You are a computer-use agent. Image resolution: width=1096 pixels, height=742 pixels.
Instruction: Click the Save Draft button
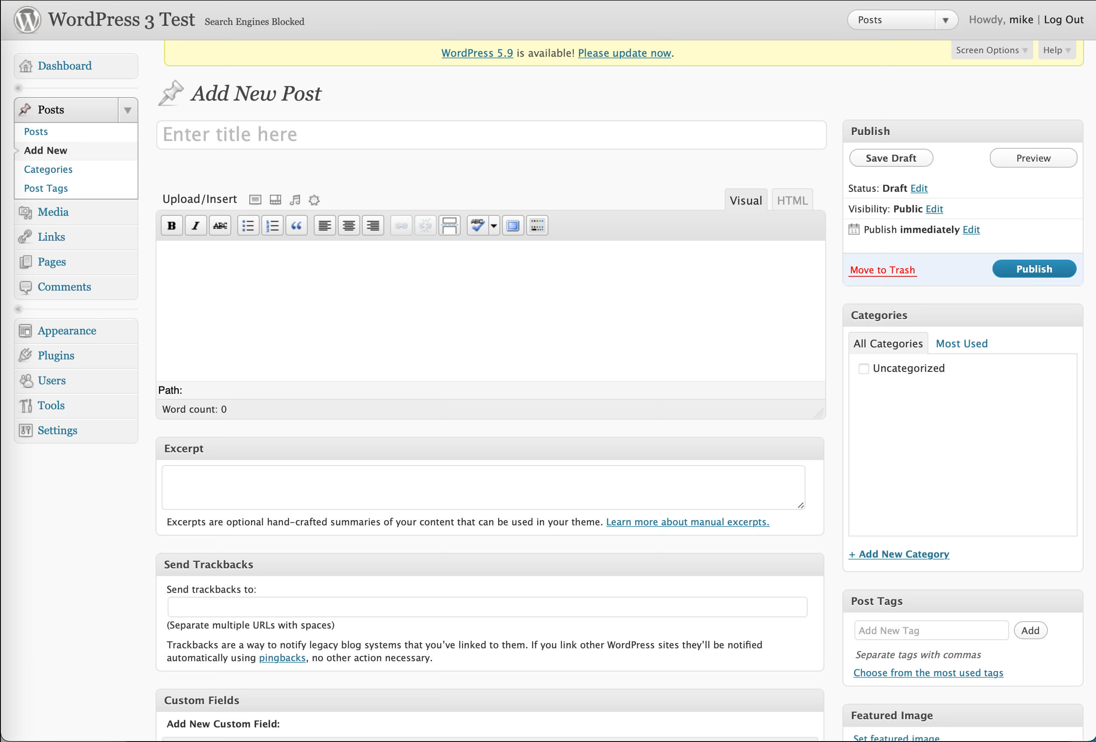click(891, 158)
